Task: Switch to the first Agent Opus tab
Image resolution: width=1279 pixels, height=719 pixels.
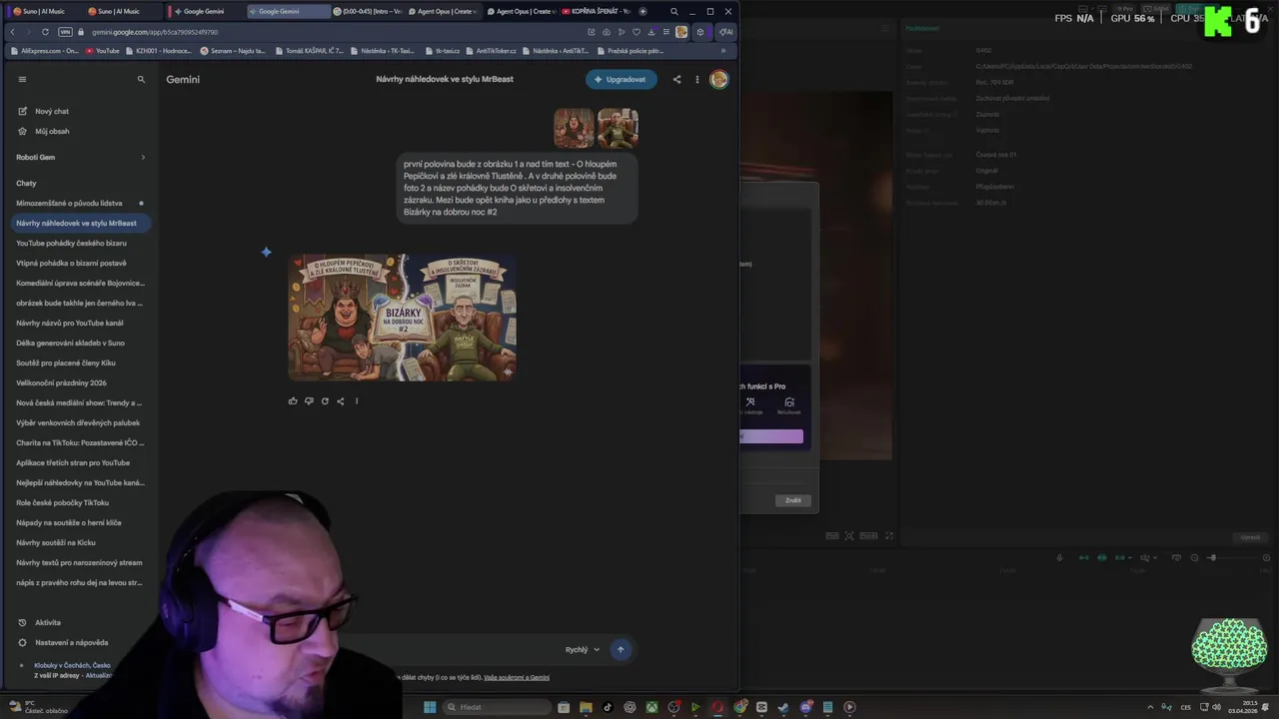Action: coord(443,11)
